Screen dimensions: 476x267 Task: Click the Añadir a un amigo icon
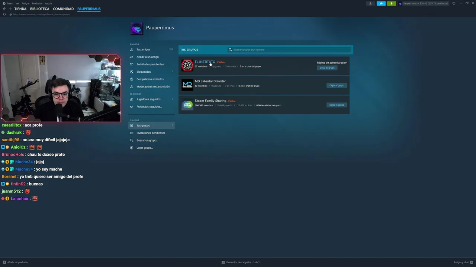pyautogui.click(x=132, y=57)
